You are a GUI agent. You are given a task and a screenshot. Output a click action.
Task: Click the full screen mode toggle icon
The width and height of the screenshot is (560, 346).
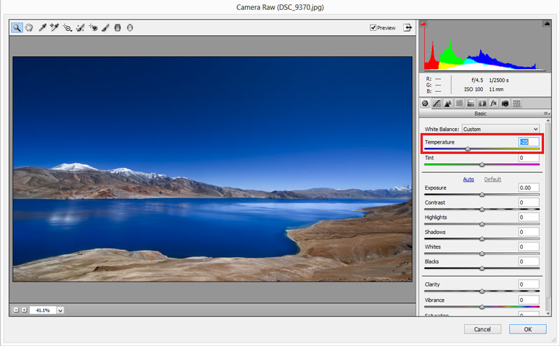pos(407,28)
